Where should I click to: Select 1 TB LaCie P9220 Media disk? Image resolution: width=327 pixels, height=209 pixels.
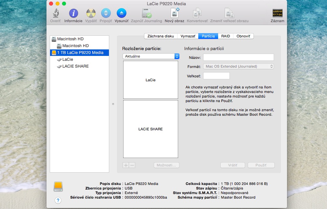(x=79, y=53)
